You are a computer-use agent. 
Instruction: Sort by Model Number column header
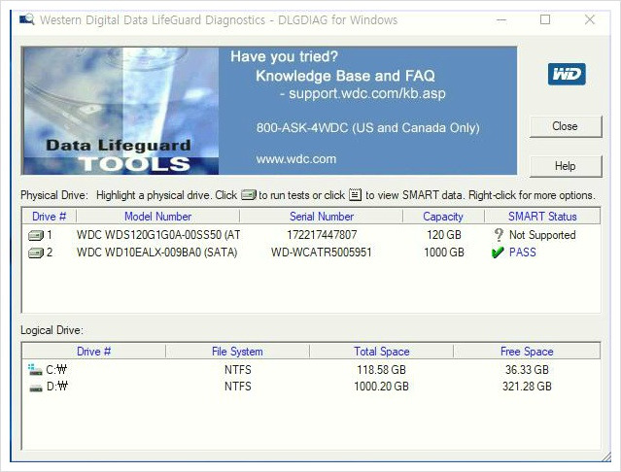coord(157,217)
